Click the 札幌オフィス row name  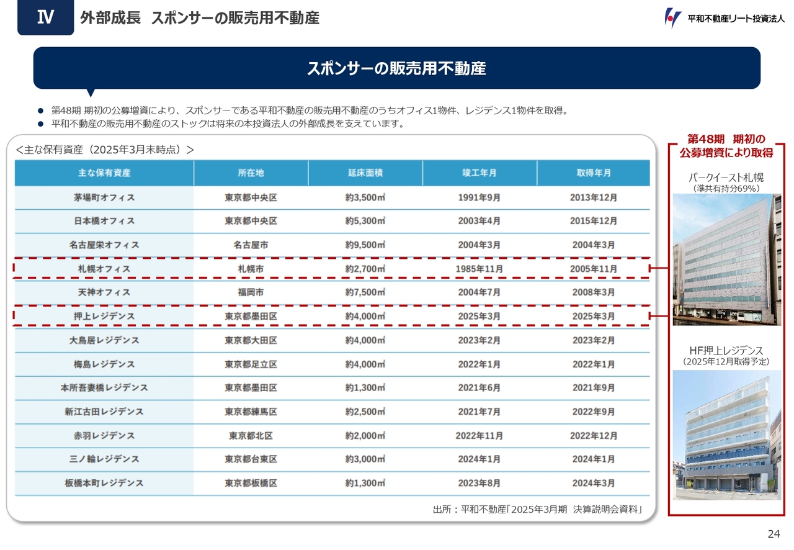(104, 269)
